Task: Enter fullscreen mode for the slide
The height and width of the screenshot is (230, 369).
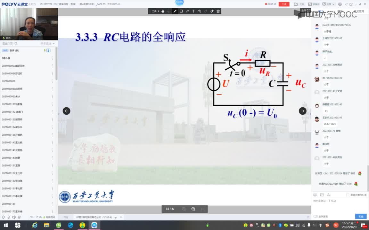Action: click(x=306, y=10)
